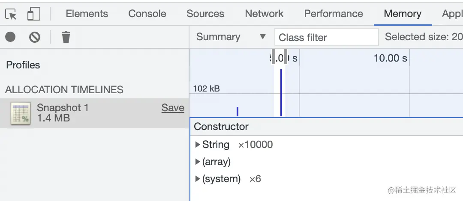Screen dimensions: 463x201
Task: Click the Constructor column header
Action: pyautogui.click(x=221, y=127)
